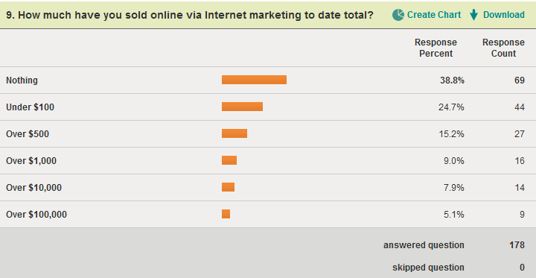Screen dimensions: 536x278
Task: Click the Over $10,000 row label
Action: tap(33, 188)
